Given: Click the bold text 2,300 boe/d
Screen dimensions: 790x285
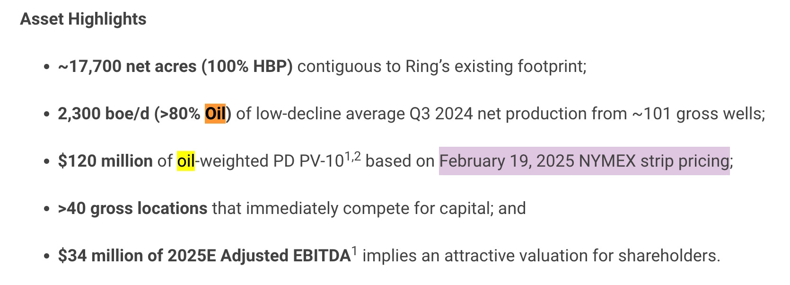Looking at the screenshot, I should coord(104,114).
